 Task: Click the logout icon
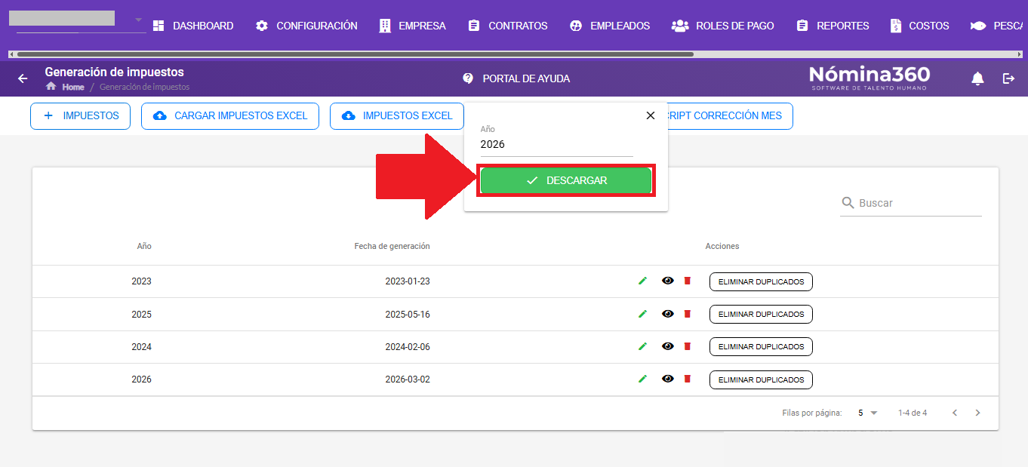tap(1009, 78)
